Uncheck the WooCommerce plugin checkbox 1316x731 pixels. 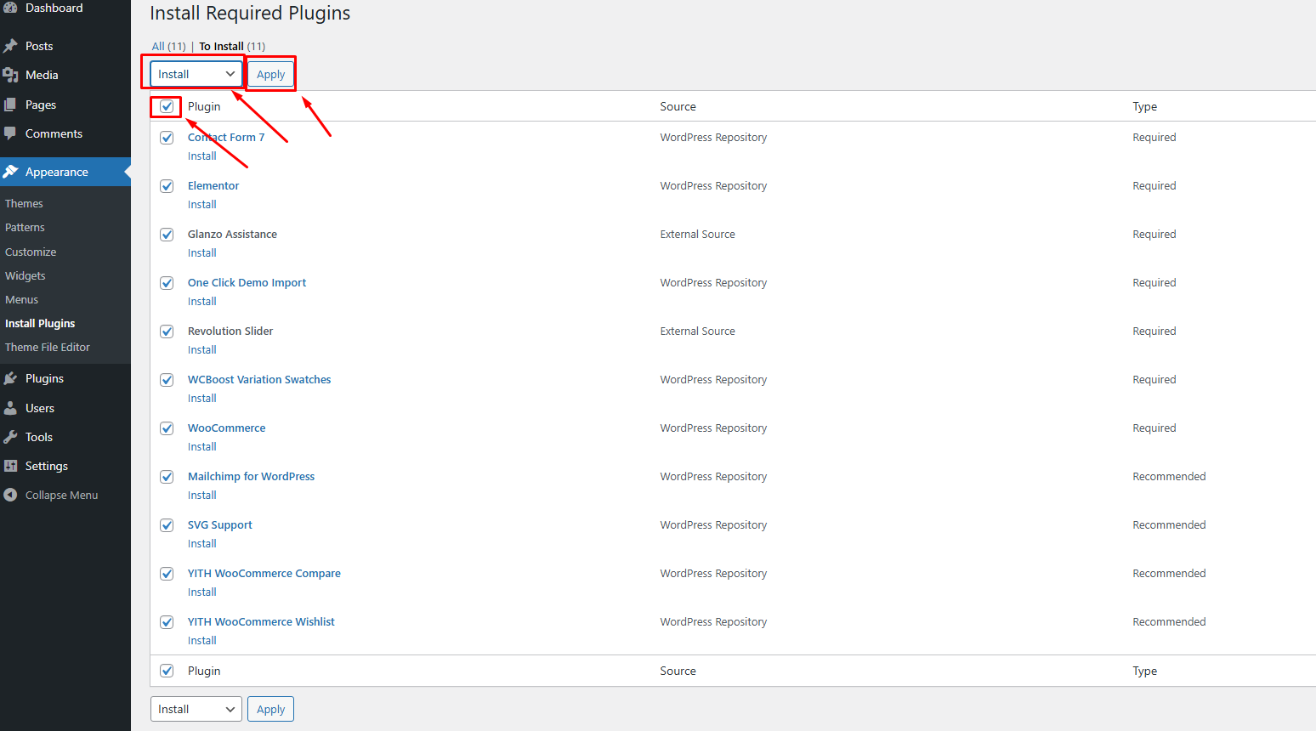pyautogui.click(x=167, y=428)
